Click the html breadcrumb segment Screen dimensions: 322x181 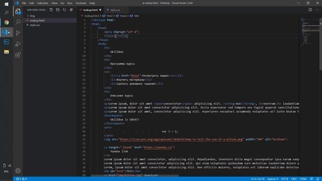(109, 16)
